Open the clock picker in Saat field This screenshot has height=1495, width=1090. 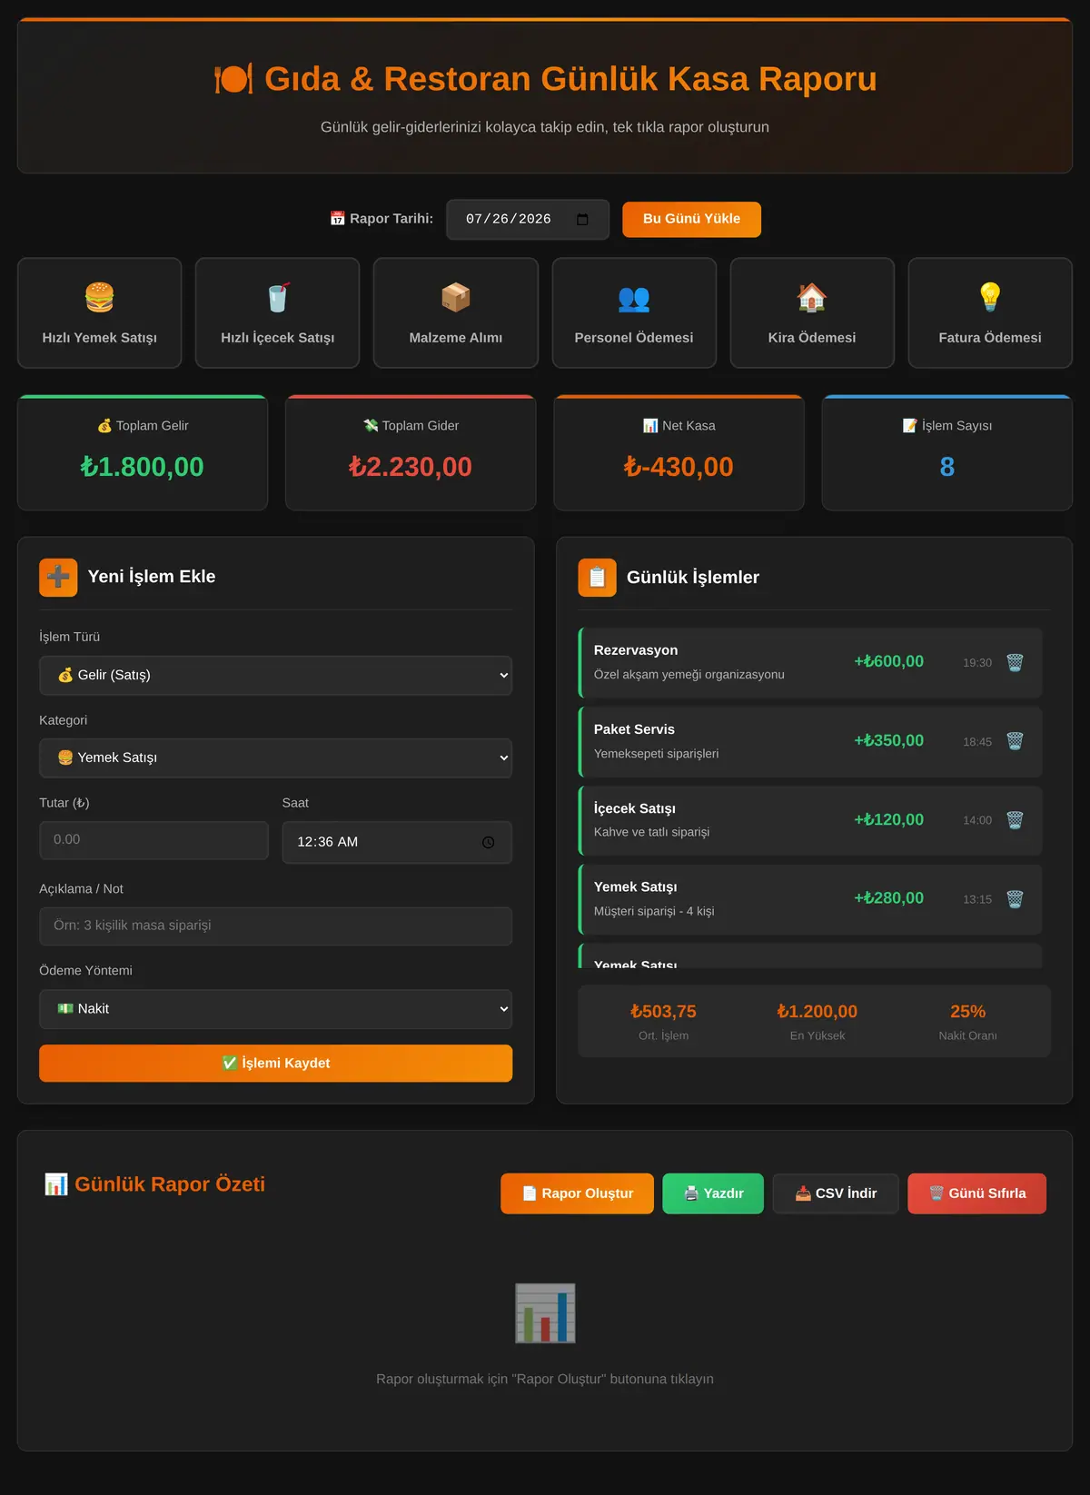tap(488, 843)
